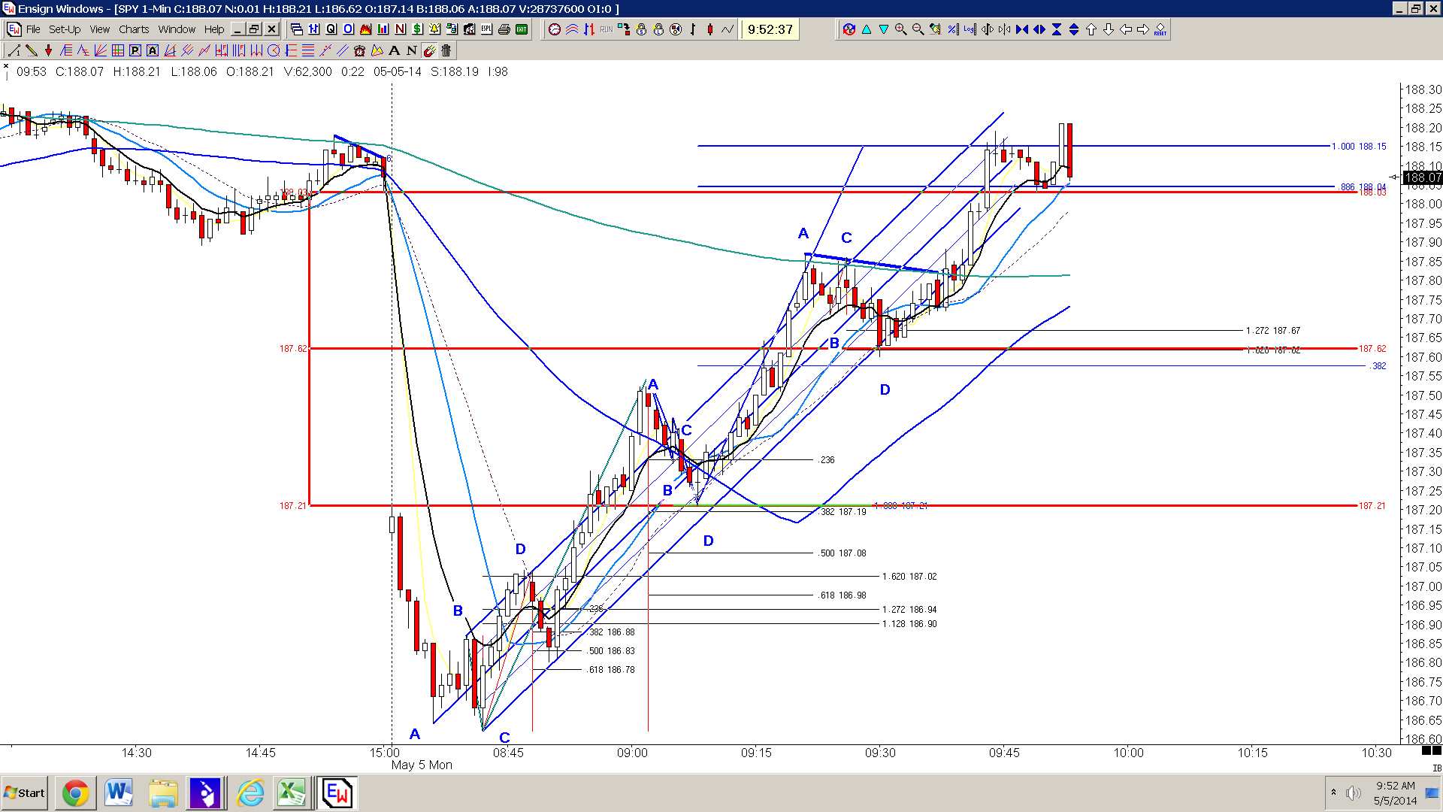Open the flame hot list icon

365,29
